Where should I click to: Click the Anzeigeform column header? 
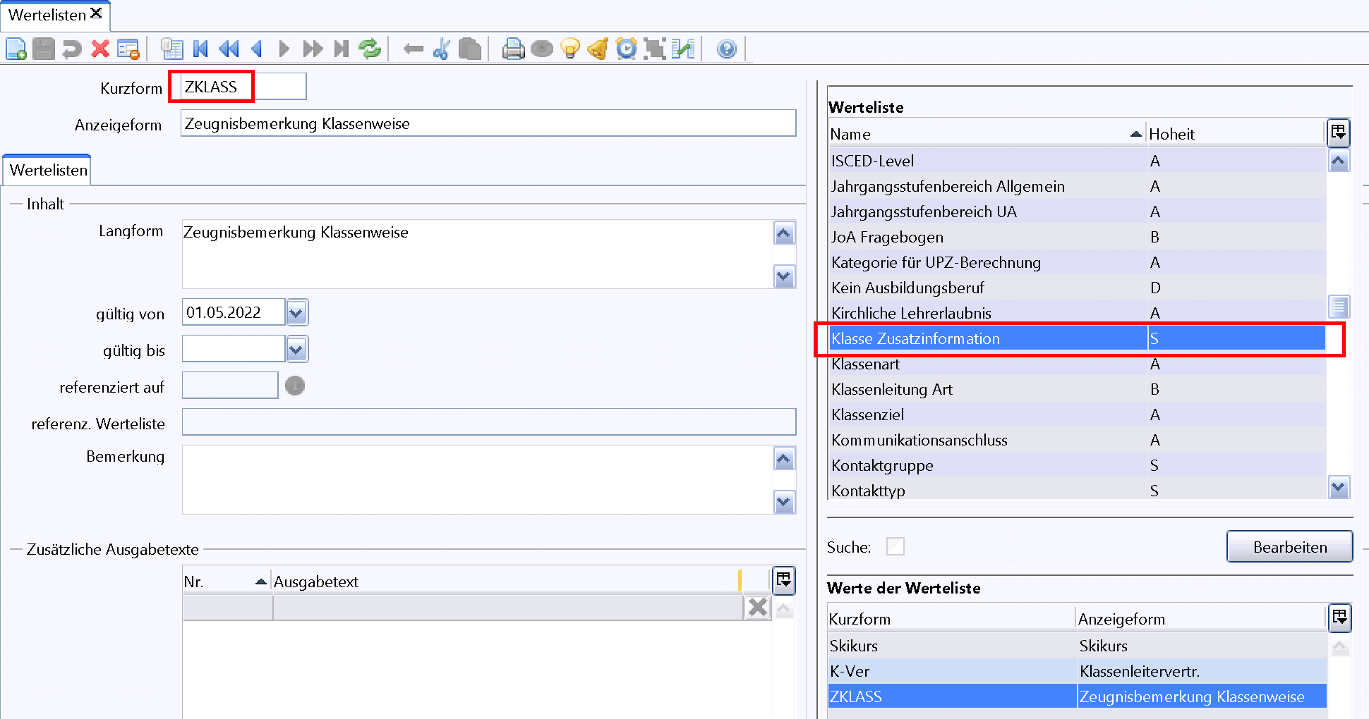1201,619
